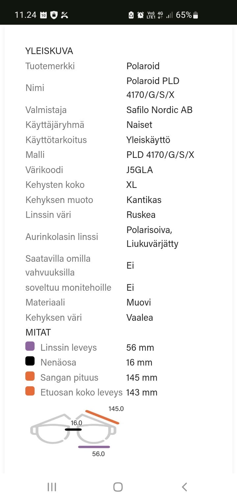Tap the Home button in the navigation bar
The image size is (237, 501).
pyautogui.click(x=118, y=486)
